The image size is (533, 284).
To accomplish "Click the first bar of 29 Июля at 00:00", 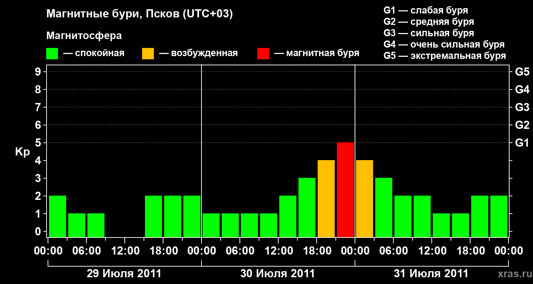I will click(58, 216).
